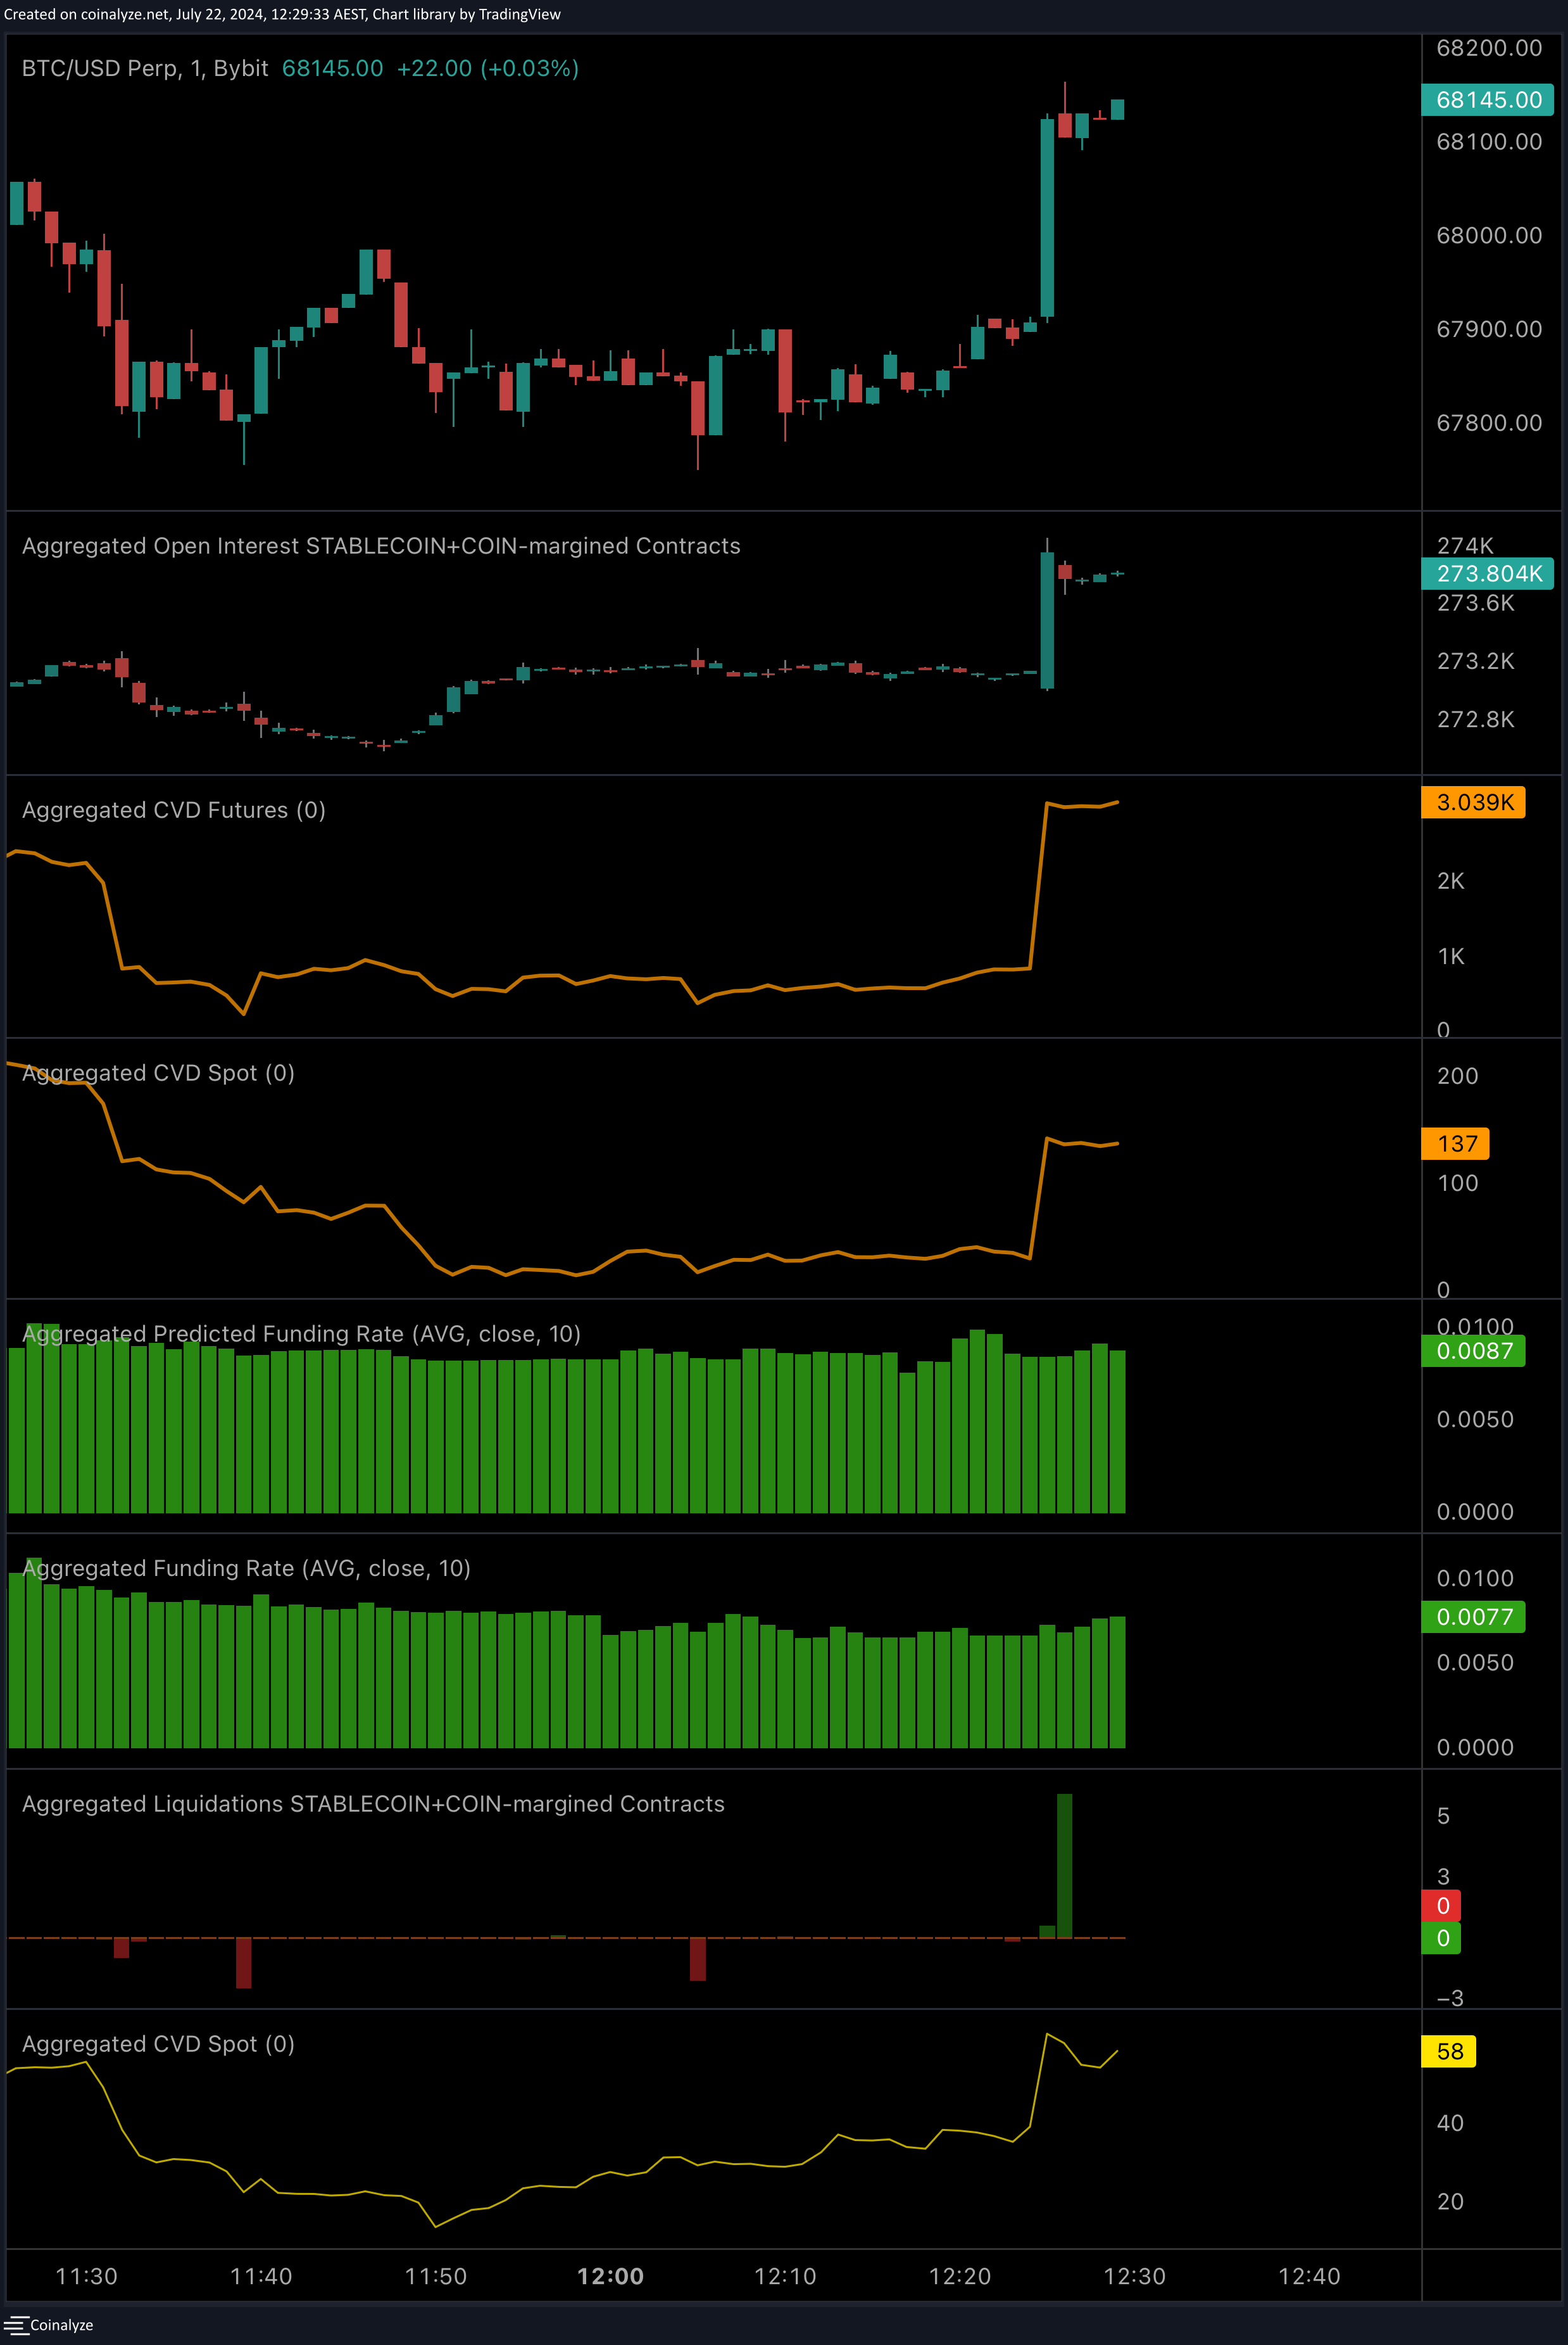Click the 68200.00 price scale value
1568x2345 pixels.
point(1489,48)
